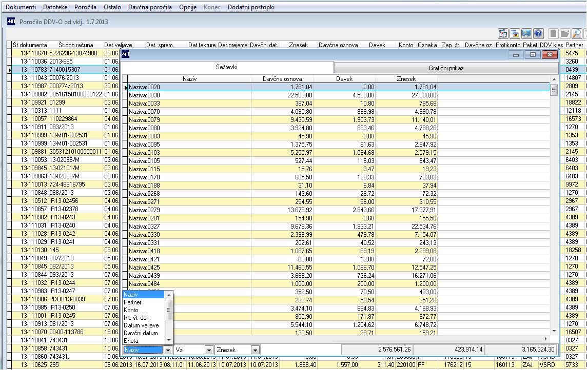
Task: Click the greyed-out blank document icon
Action: tap(553, 34)
